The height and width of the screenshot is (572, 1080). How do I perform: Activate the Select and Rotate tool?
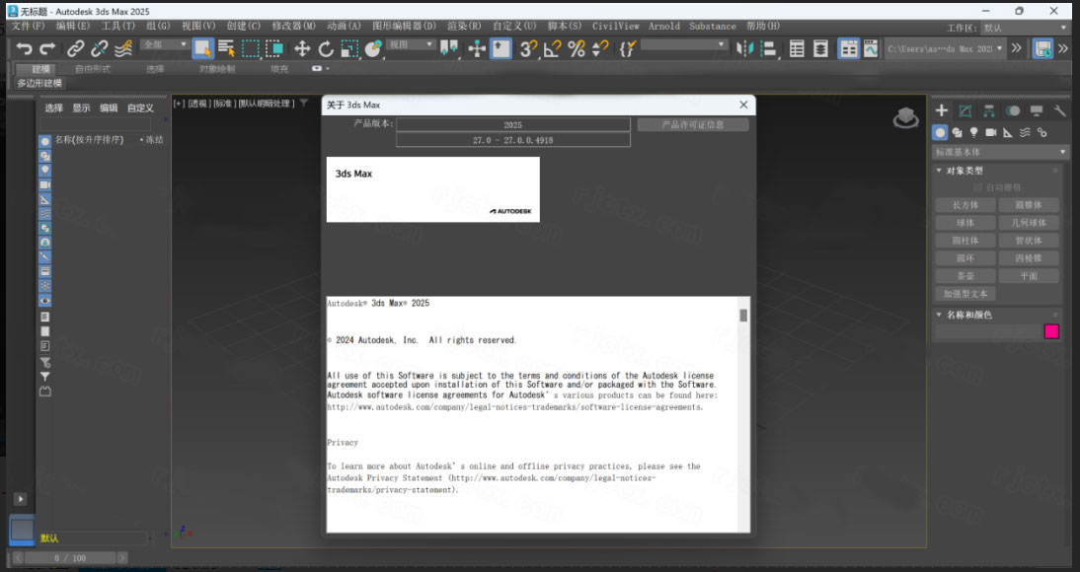(x=328, y=46)
